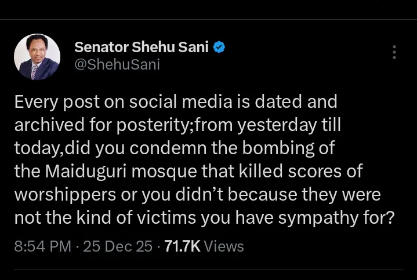Open Senator Shehu Sani's profile picture
Screen dimensions: 417x280
[37, 56]
